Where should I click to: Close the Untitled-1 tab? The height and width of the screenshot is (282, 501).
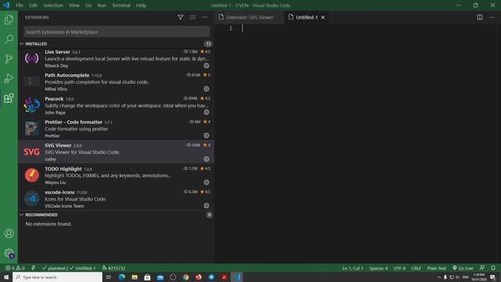pyautogui.click(x=323, y=17)
